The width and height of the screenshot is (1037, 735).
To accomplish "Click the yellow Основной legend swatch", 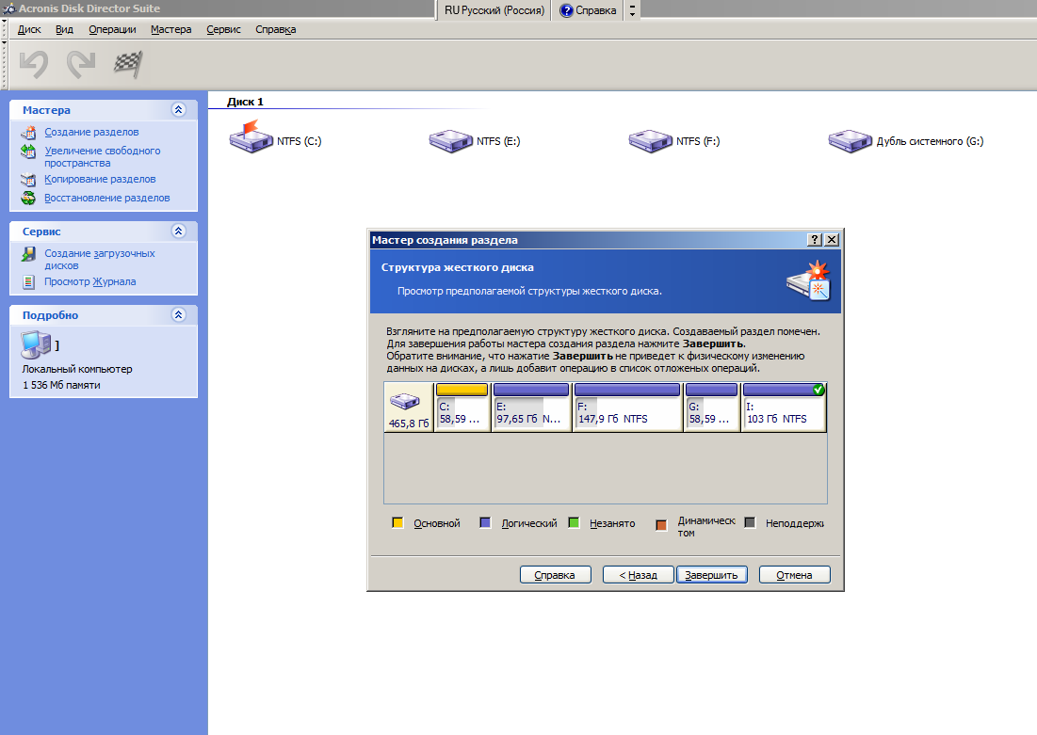I will pos(398,523).
